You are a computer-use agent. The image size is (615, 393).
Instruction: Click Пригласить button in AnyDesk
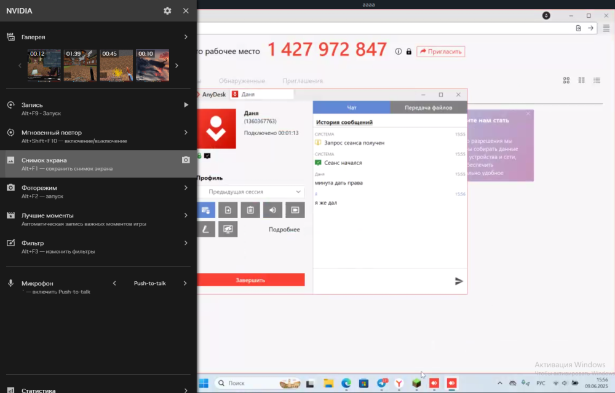pos(441,52)
